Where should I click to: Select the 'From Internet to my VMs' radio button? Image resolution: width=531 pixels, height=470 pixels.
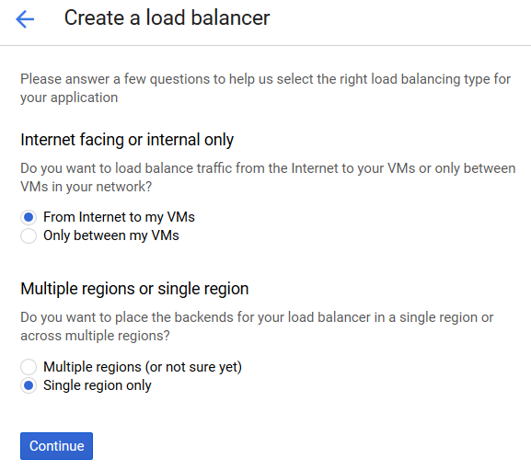[x=29, y=217]
